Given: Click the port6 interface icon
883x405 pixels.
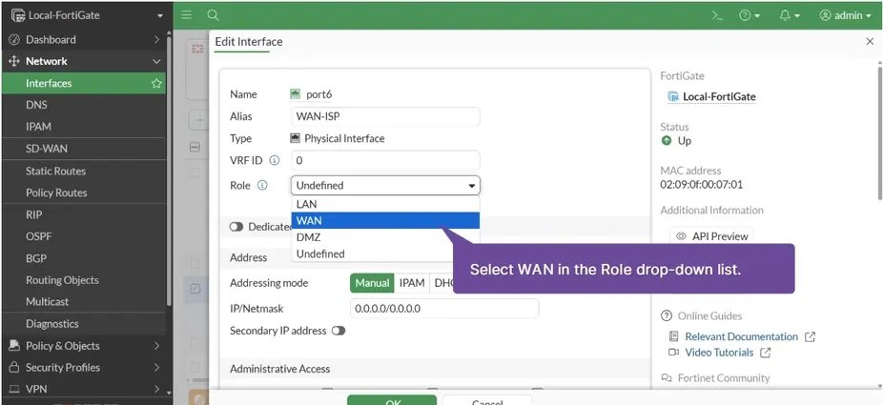Looking at the screenshot, I should tap(295, 94).
